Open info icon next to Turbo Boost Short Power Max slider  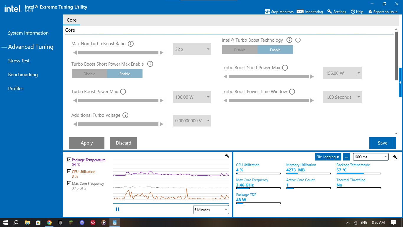tap(285, 68)
